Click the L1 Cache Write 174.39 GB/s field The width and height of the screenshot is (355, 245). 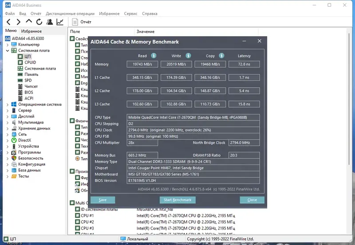pyautogui.click(x=176, y=78)
